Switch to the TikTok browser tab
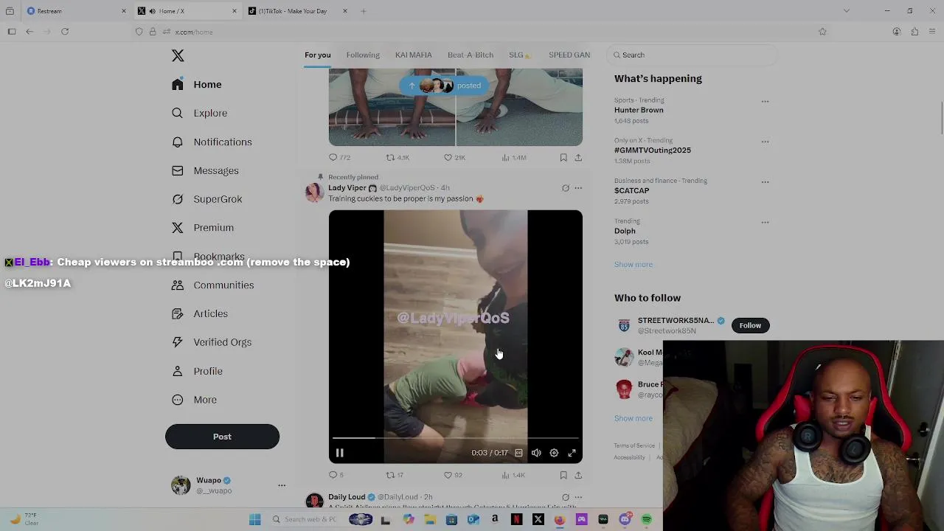944x531 pixels. click(298, 11)
